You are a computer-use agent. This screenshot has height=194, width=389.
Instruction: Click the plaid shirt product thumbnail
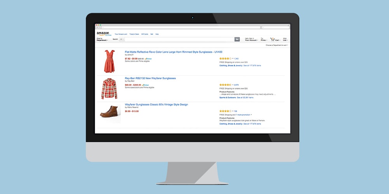(x=109, y=88)
